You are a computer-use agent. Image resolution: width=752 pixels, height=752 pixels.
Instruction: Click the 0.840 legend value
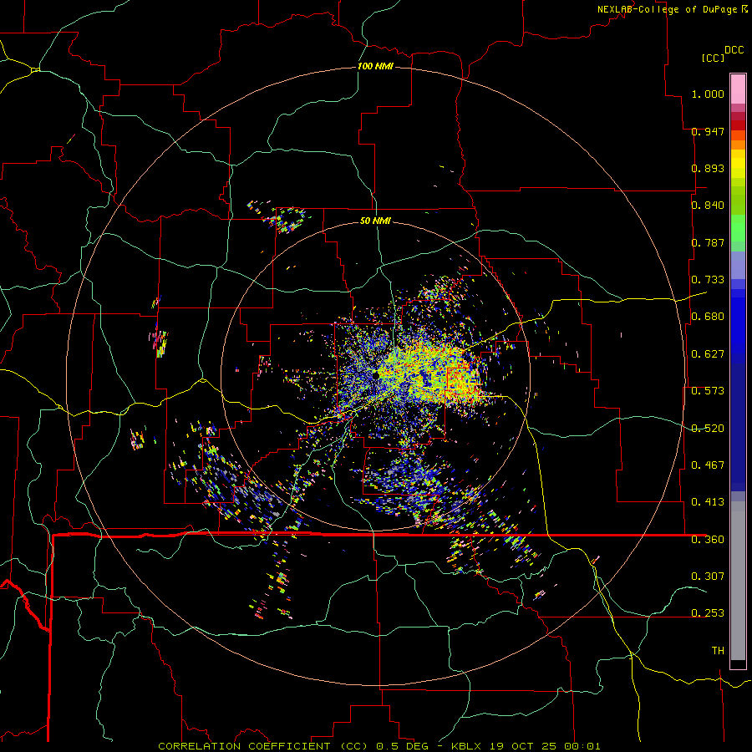[x=708, y=206]
